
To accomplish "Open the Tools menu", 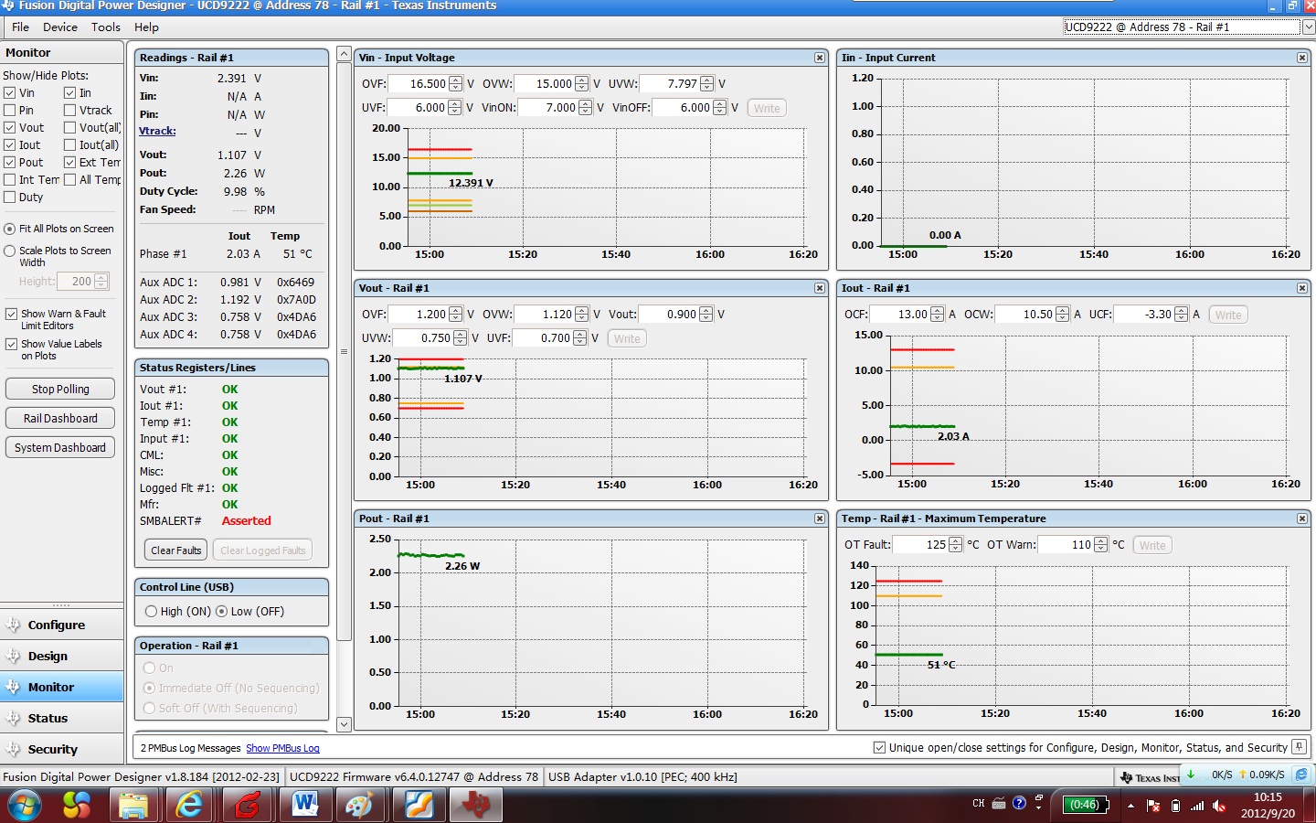I will 106,27.
